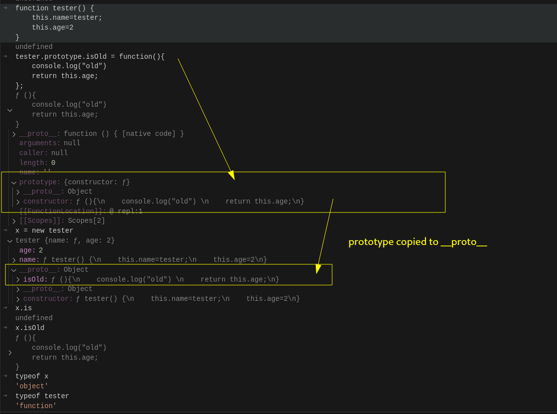The width and height of the screenshot is (557, 414).
Task: Expand the x.isOld function result
Action: point(10,353)
